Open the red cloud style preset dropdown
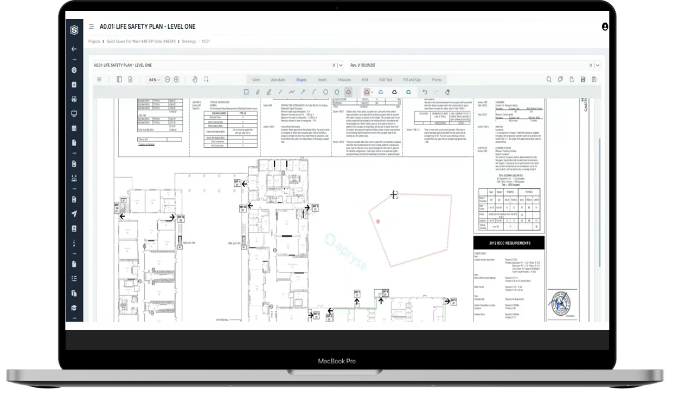This screenshot has height=404, width=679. (x=373, y=92)
